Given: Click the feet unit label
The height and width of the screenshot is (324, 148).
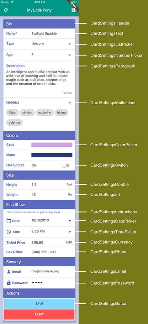Looking at the screenshot, I should (x=69, y=184).
